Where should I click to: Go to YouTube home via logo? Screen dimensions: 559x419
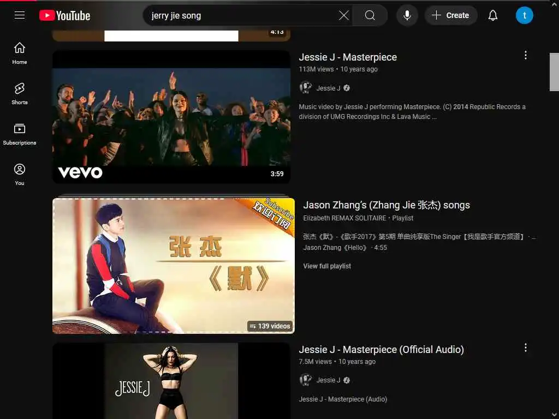click(64, 16)
